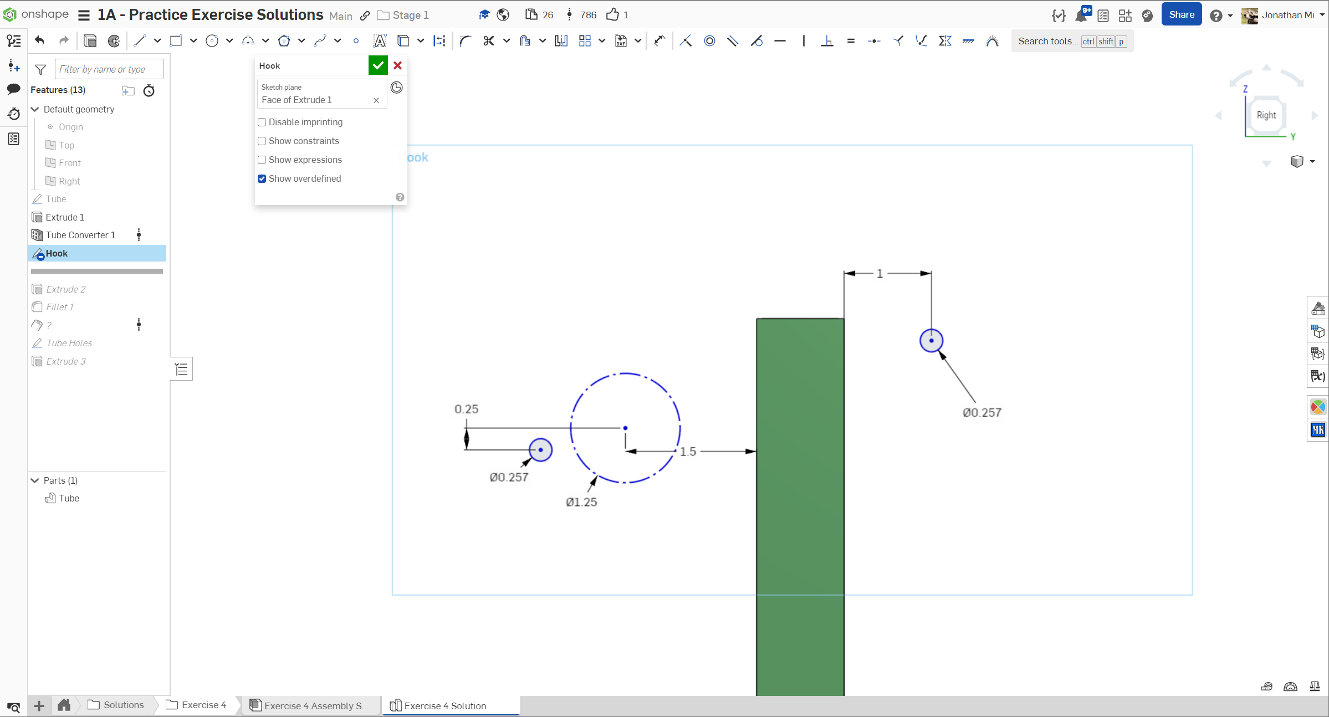Select the sketch Text tool
This screenshot has width=1329, height=717.
(380, 40)
